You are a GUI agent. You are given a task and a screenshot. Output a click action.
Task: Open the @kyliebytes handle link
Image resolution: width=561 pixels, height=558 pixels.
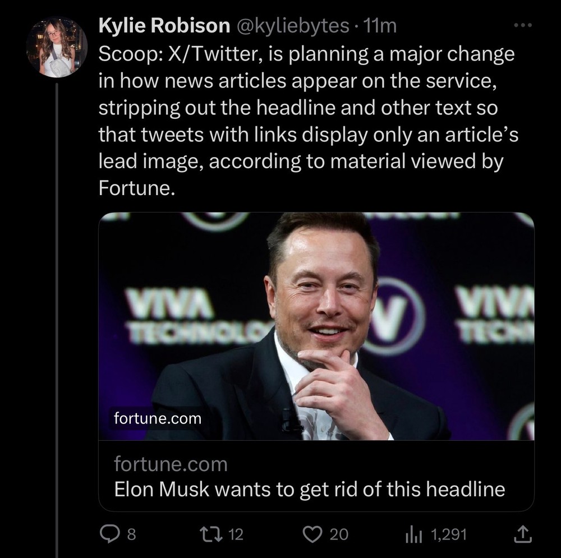pos(291,26)
